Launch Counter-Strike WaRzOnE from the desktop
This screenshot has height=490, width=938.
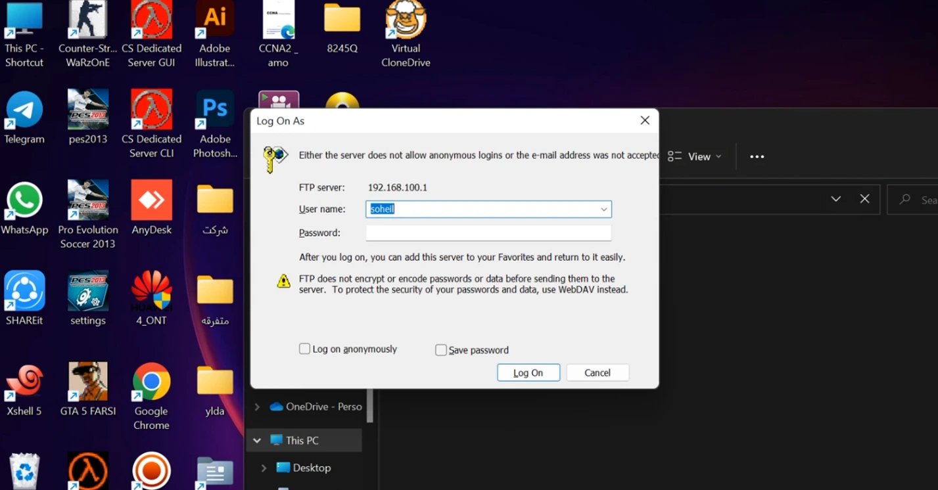click(87, 34)
